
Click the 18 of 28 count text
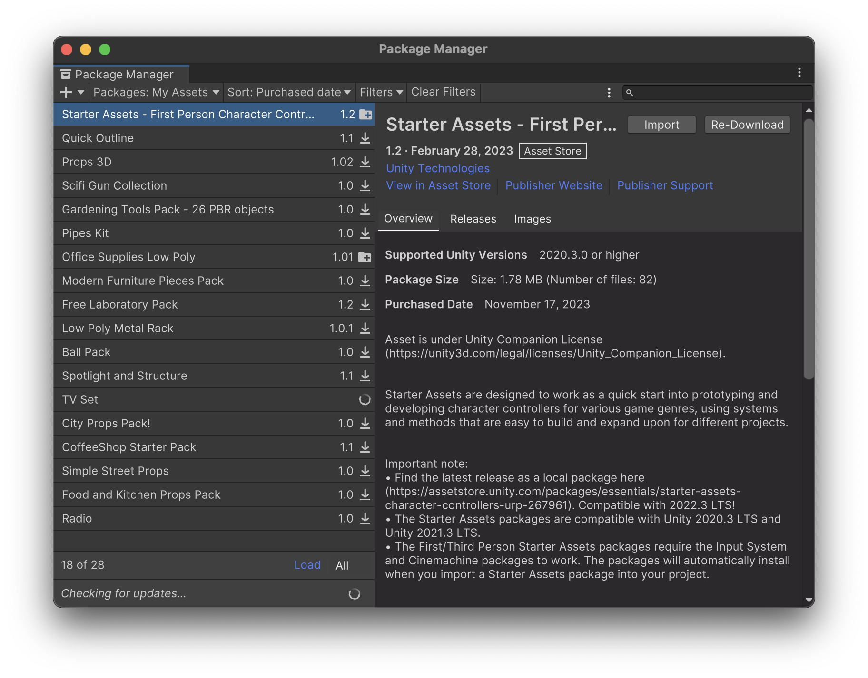tap(83, 565)
